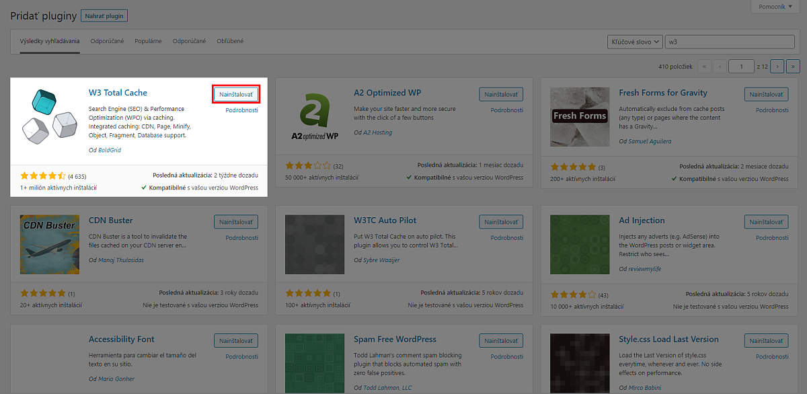Open the CDN Buster title link
Viewport: 807px width, 394px height.
pos(111,221)
